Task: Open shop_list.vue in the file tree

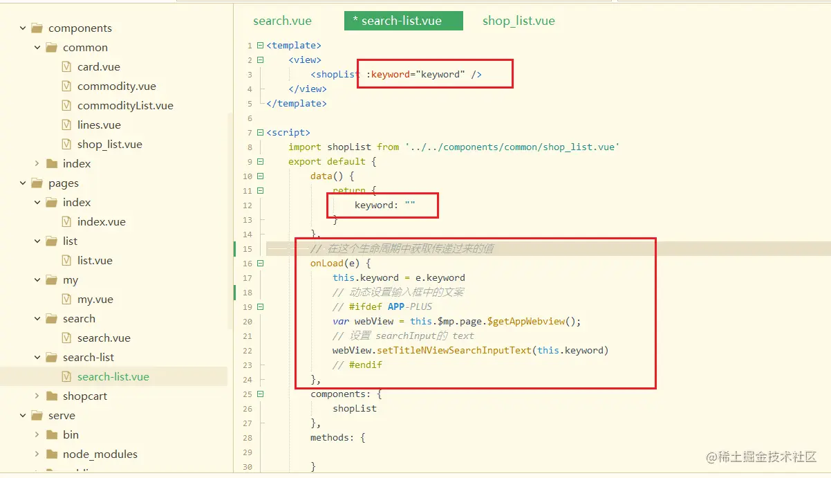Action: tap(110, 145)
